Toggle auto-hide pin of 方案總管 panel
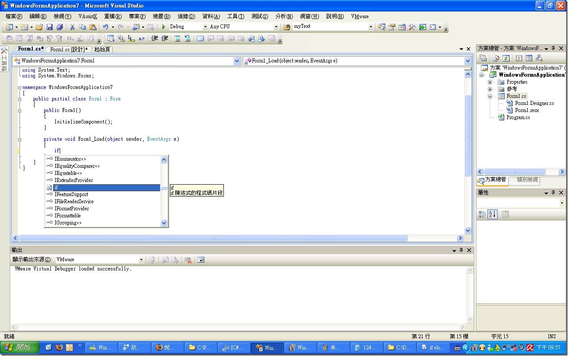 tap(553, 48)
